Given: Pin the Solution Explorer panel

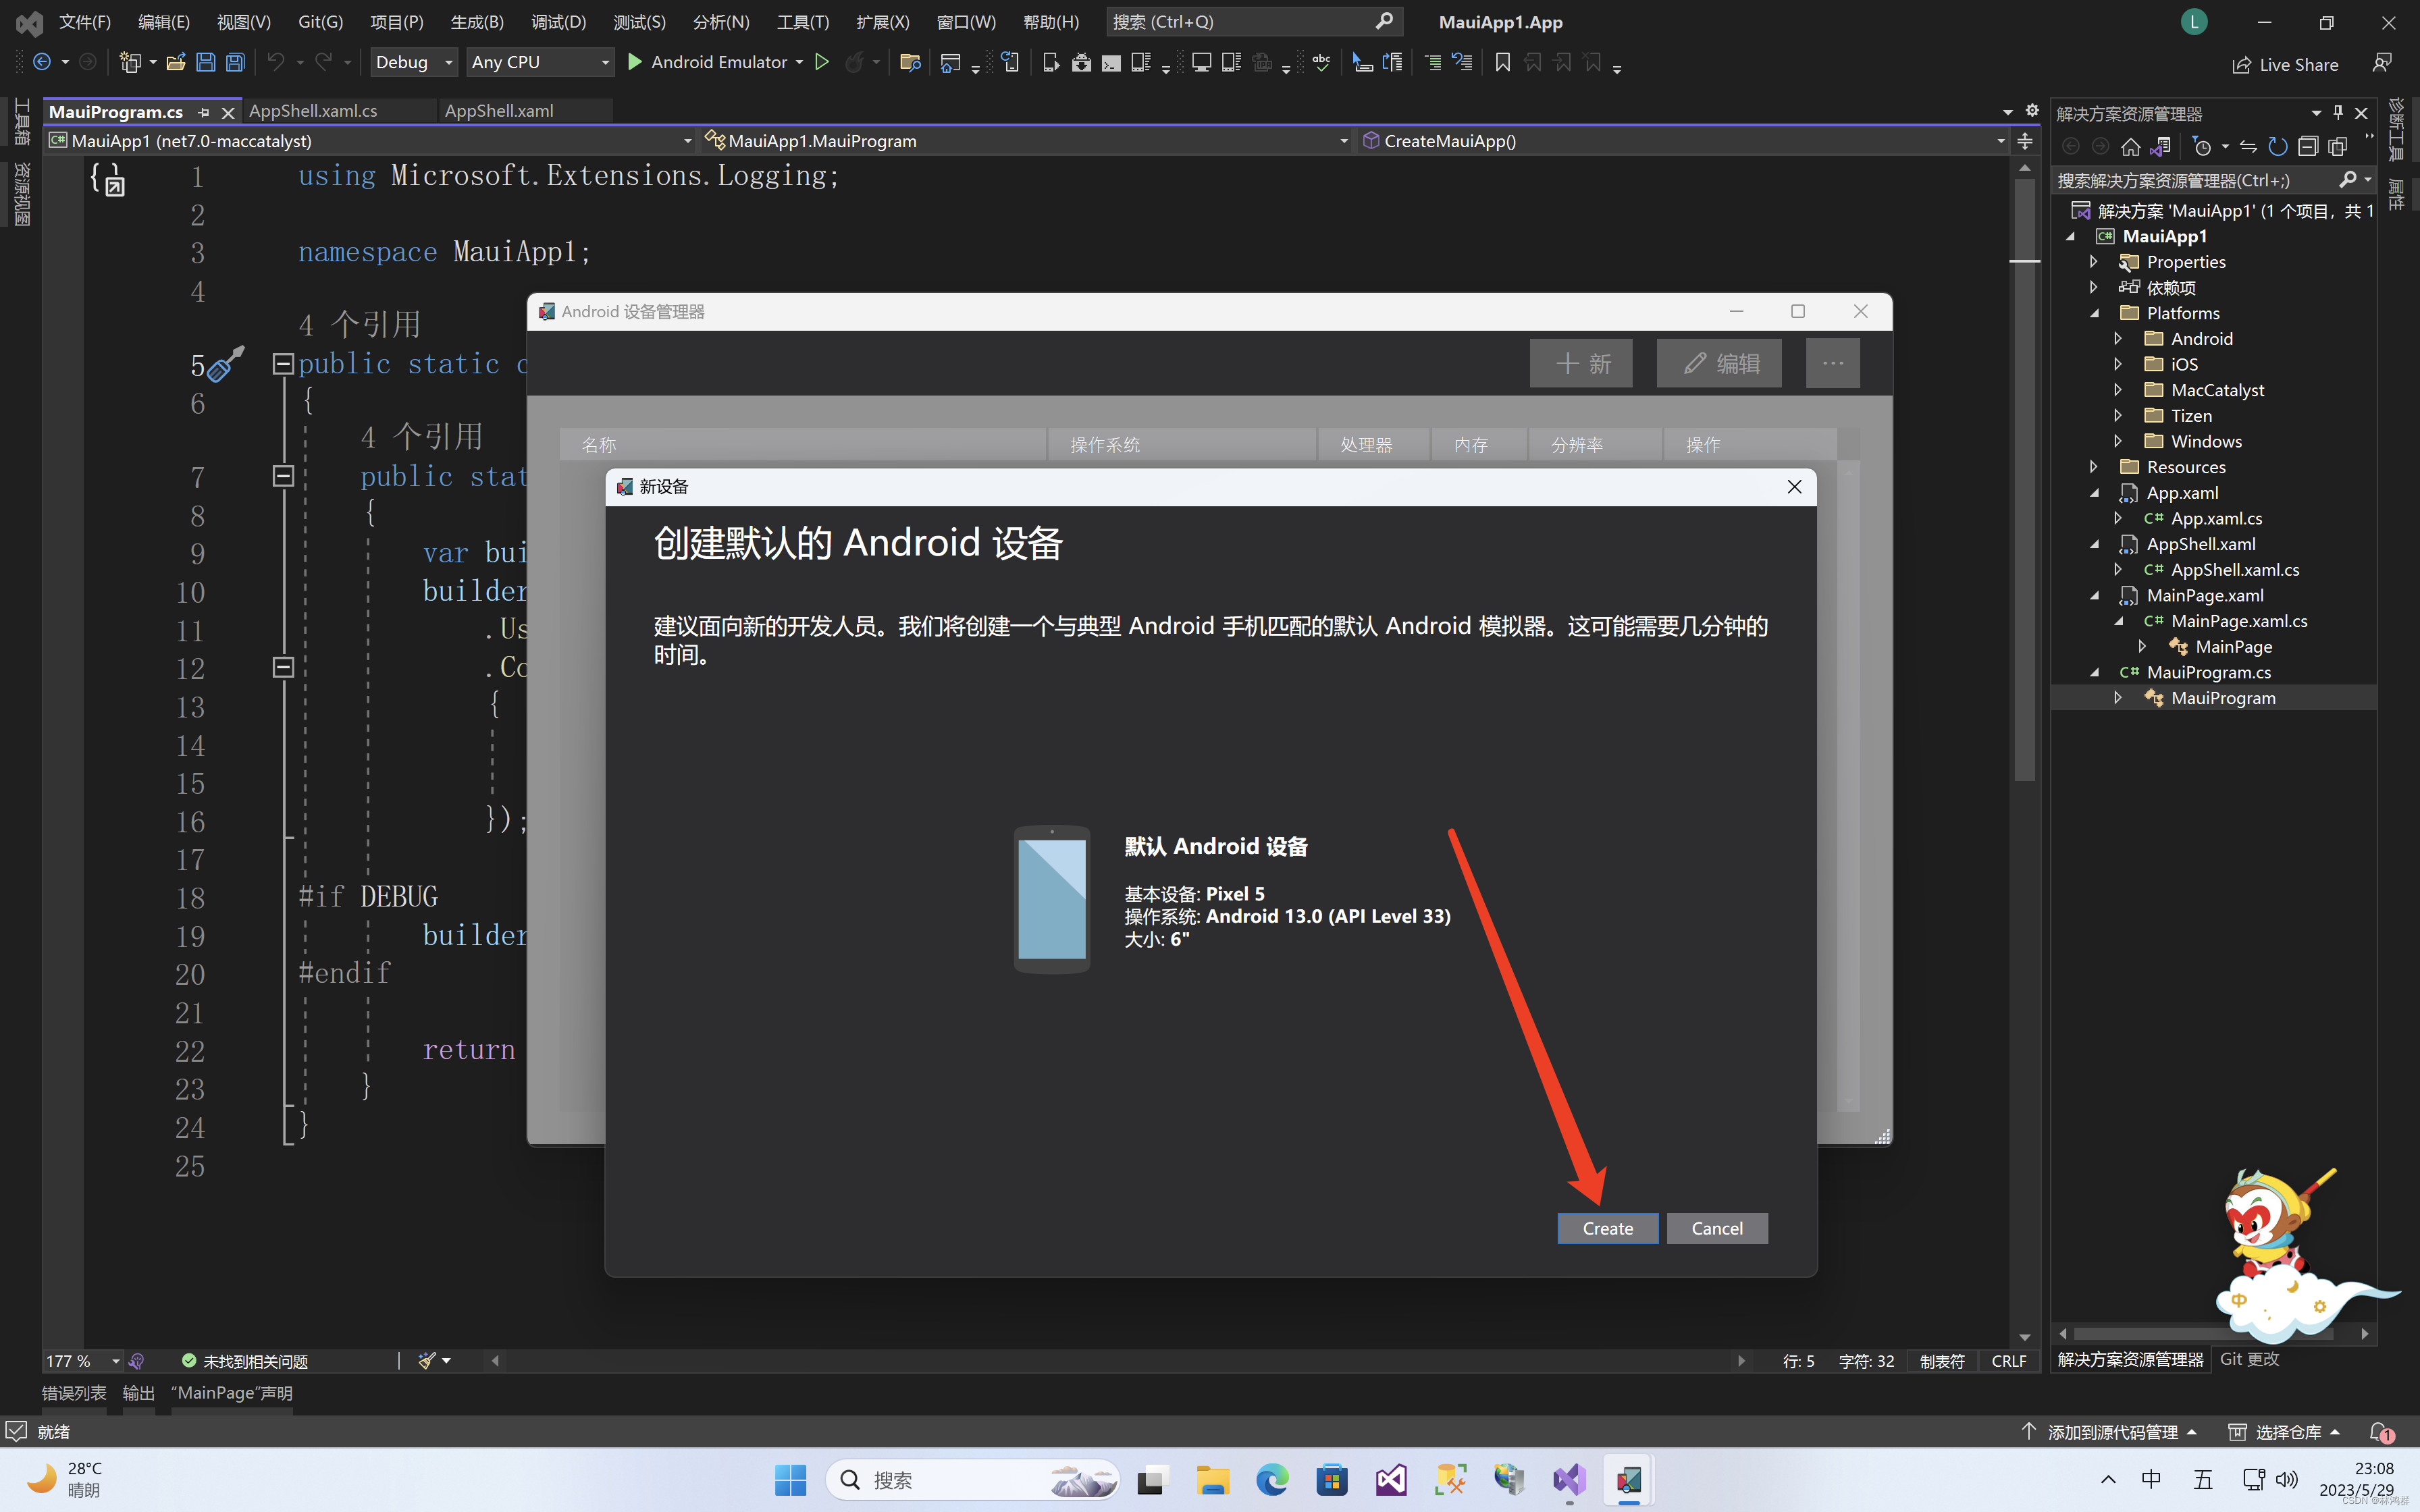Looking at the screenshot, I should [x=2338, y=113].
